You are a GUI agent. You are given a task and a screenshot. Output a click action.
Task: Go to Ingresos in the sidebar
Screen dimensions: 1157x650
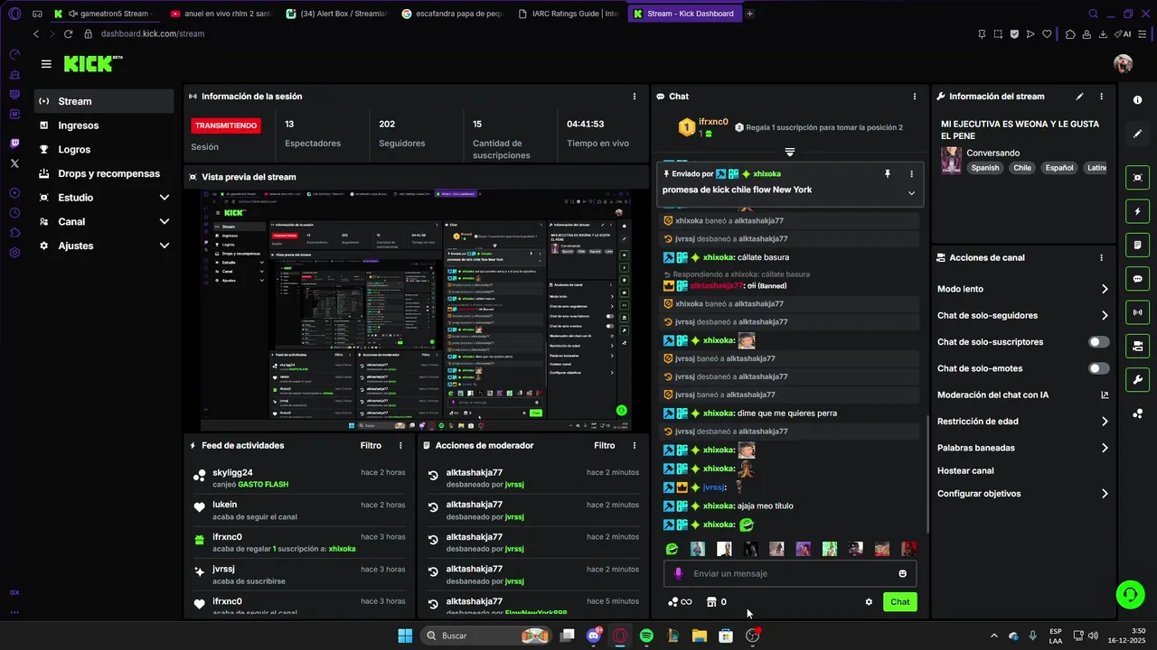[105, 125]
